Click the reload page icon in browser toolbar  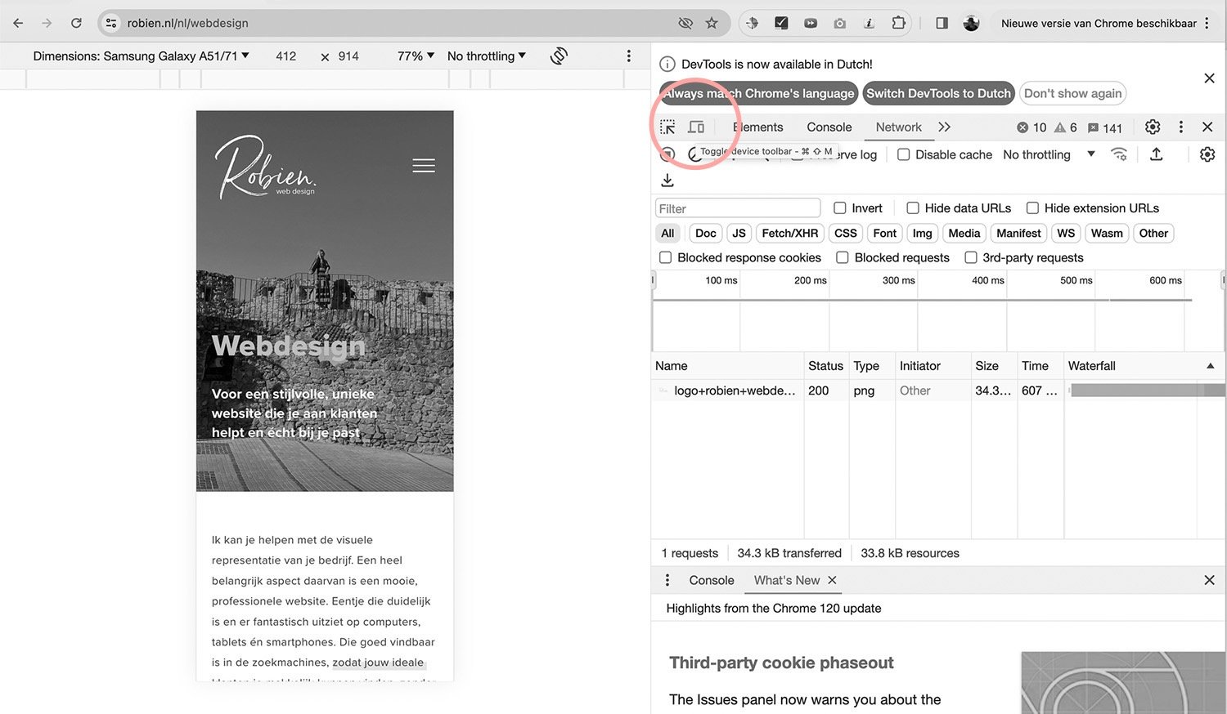tap(76, 23)
